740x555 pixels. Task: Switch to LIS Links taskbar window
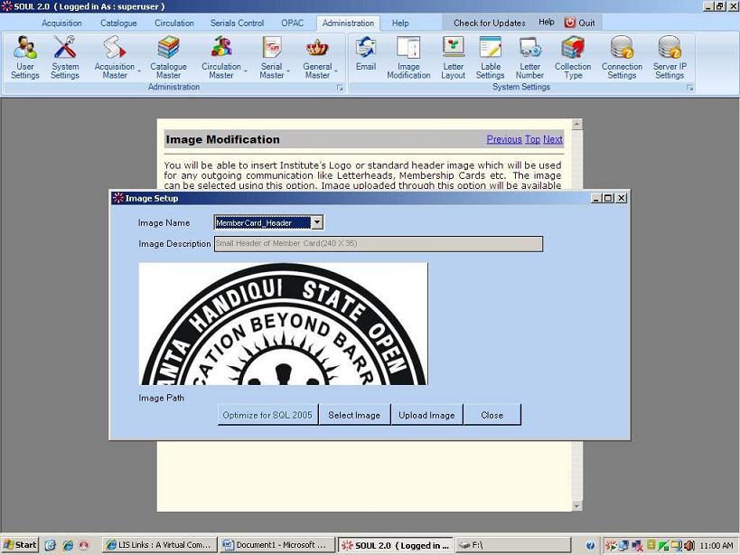pyautogui.click(x=160, y=545)
